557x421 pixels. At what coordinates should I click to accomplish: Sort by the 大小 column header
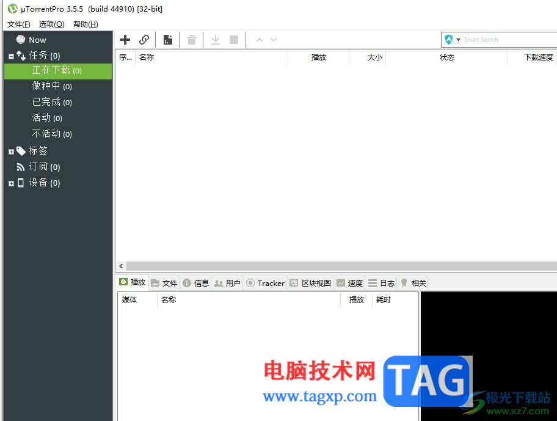click(368, 57)
